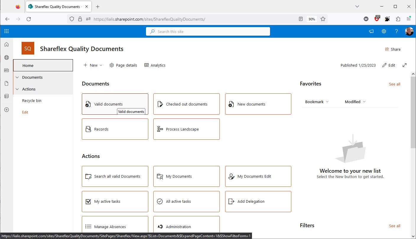This screenshot has width=416, height=239.
Task: Click the SQ site logo
Action: tap(28, 48)
